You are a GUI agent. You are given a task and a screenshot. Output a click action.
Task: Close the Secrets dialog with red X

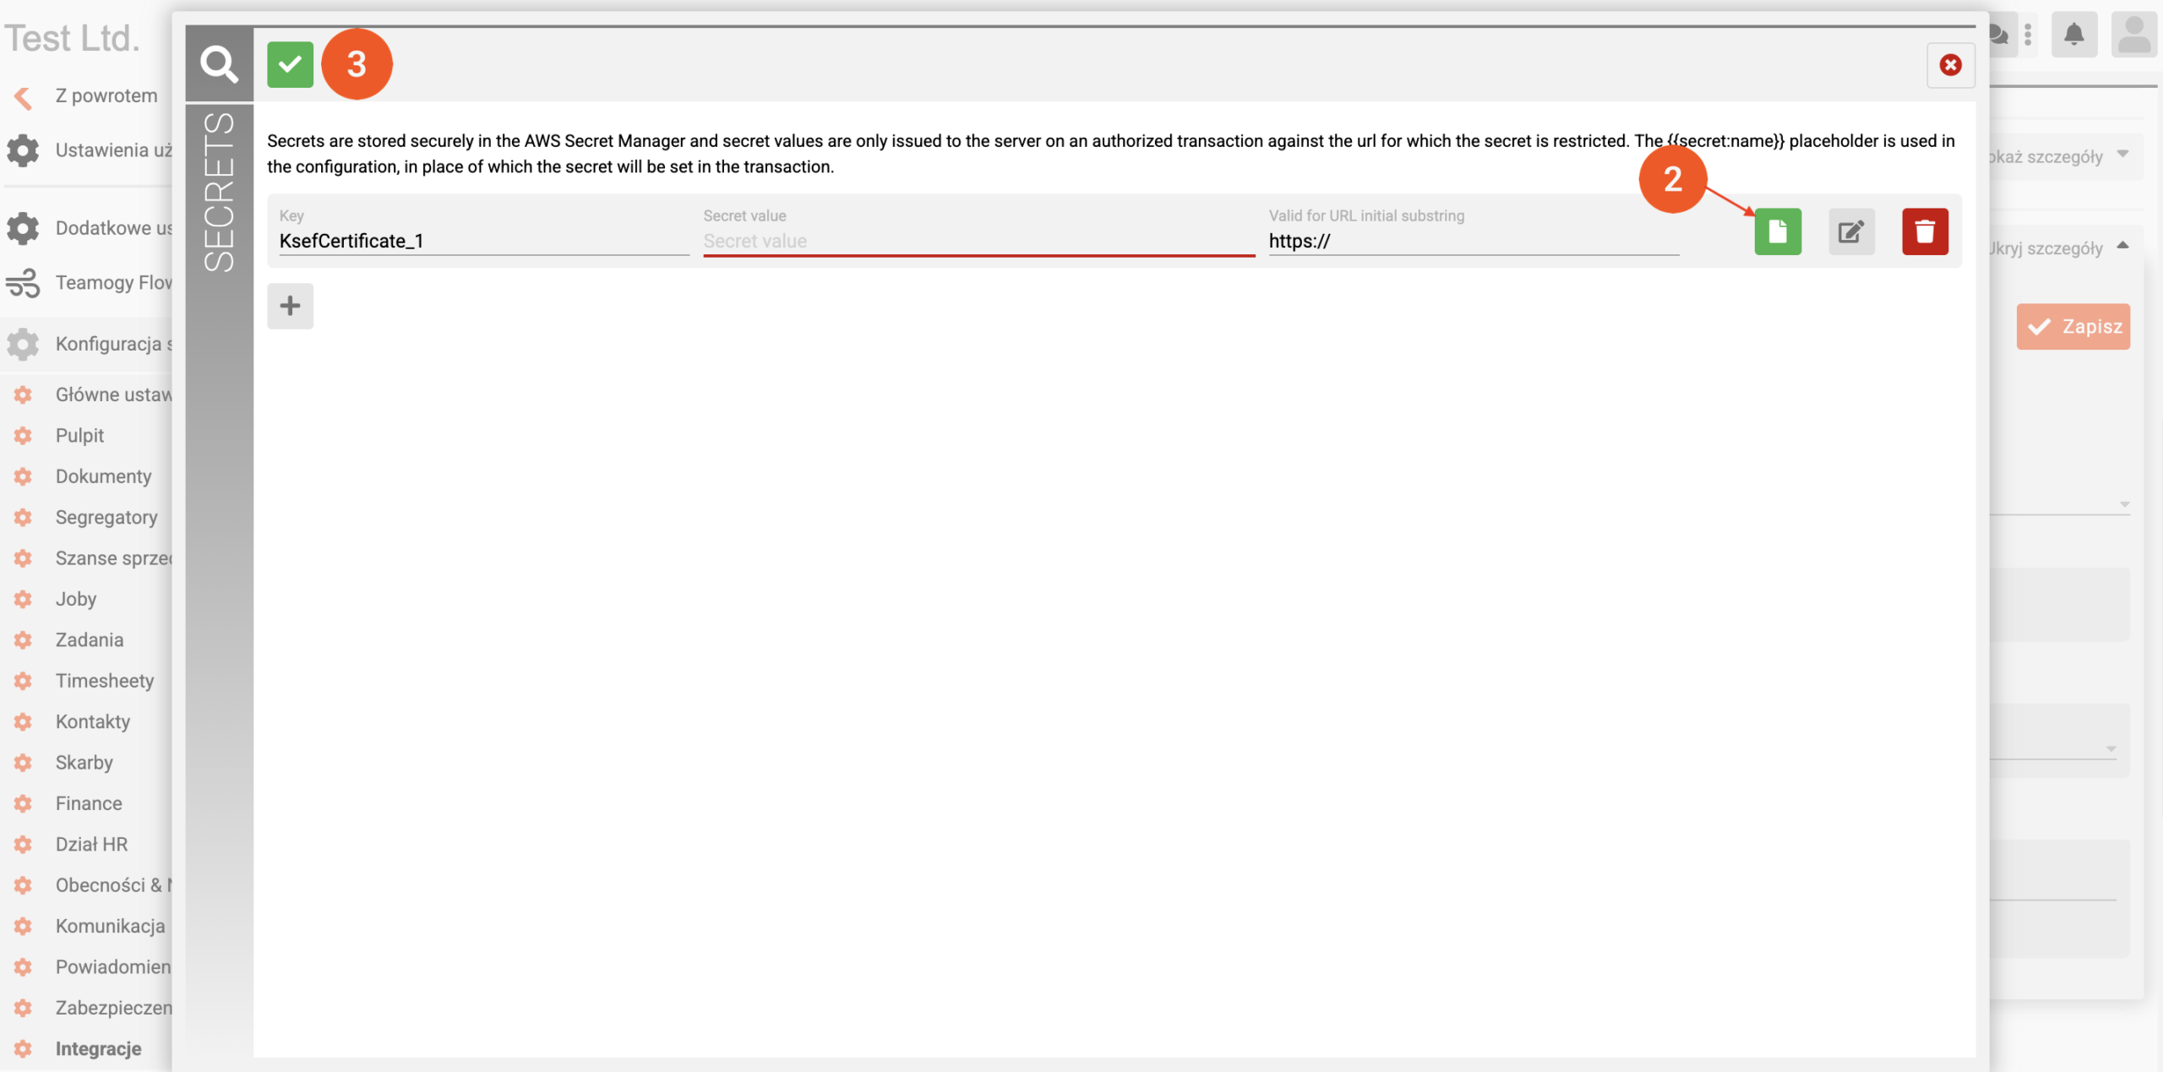[x=1949, y=65]
